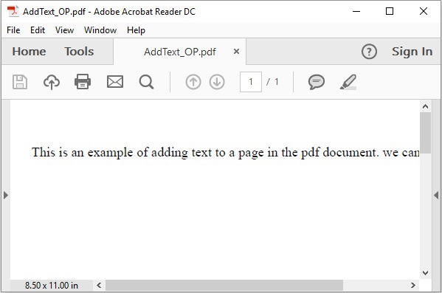
Task: Expand the right tools pane arrow
Action: coord(436,195)
